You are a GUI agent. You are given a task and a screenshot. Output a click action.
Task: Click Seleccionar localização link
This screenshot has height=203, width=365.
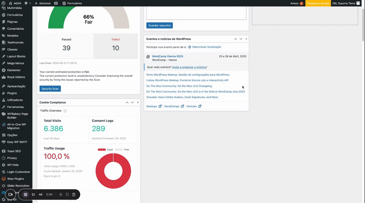pyautogui.click(x=207, y=47)
